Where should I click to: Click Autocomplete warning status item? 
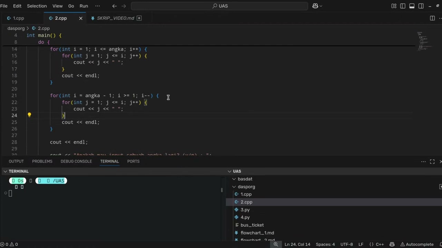(x=417, y=244)
